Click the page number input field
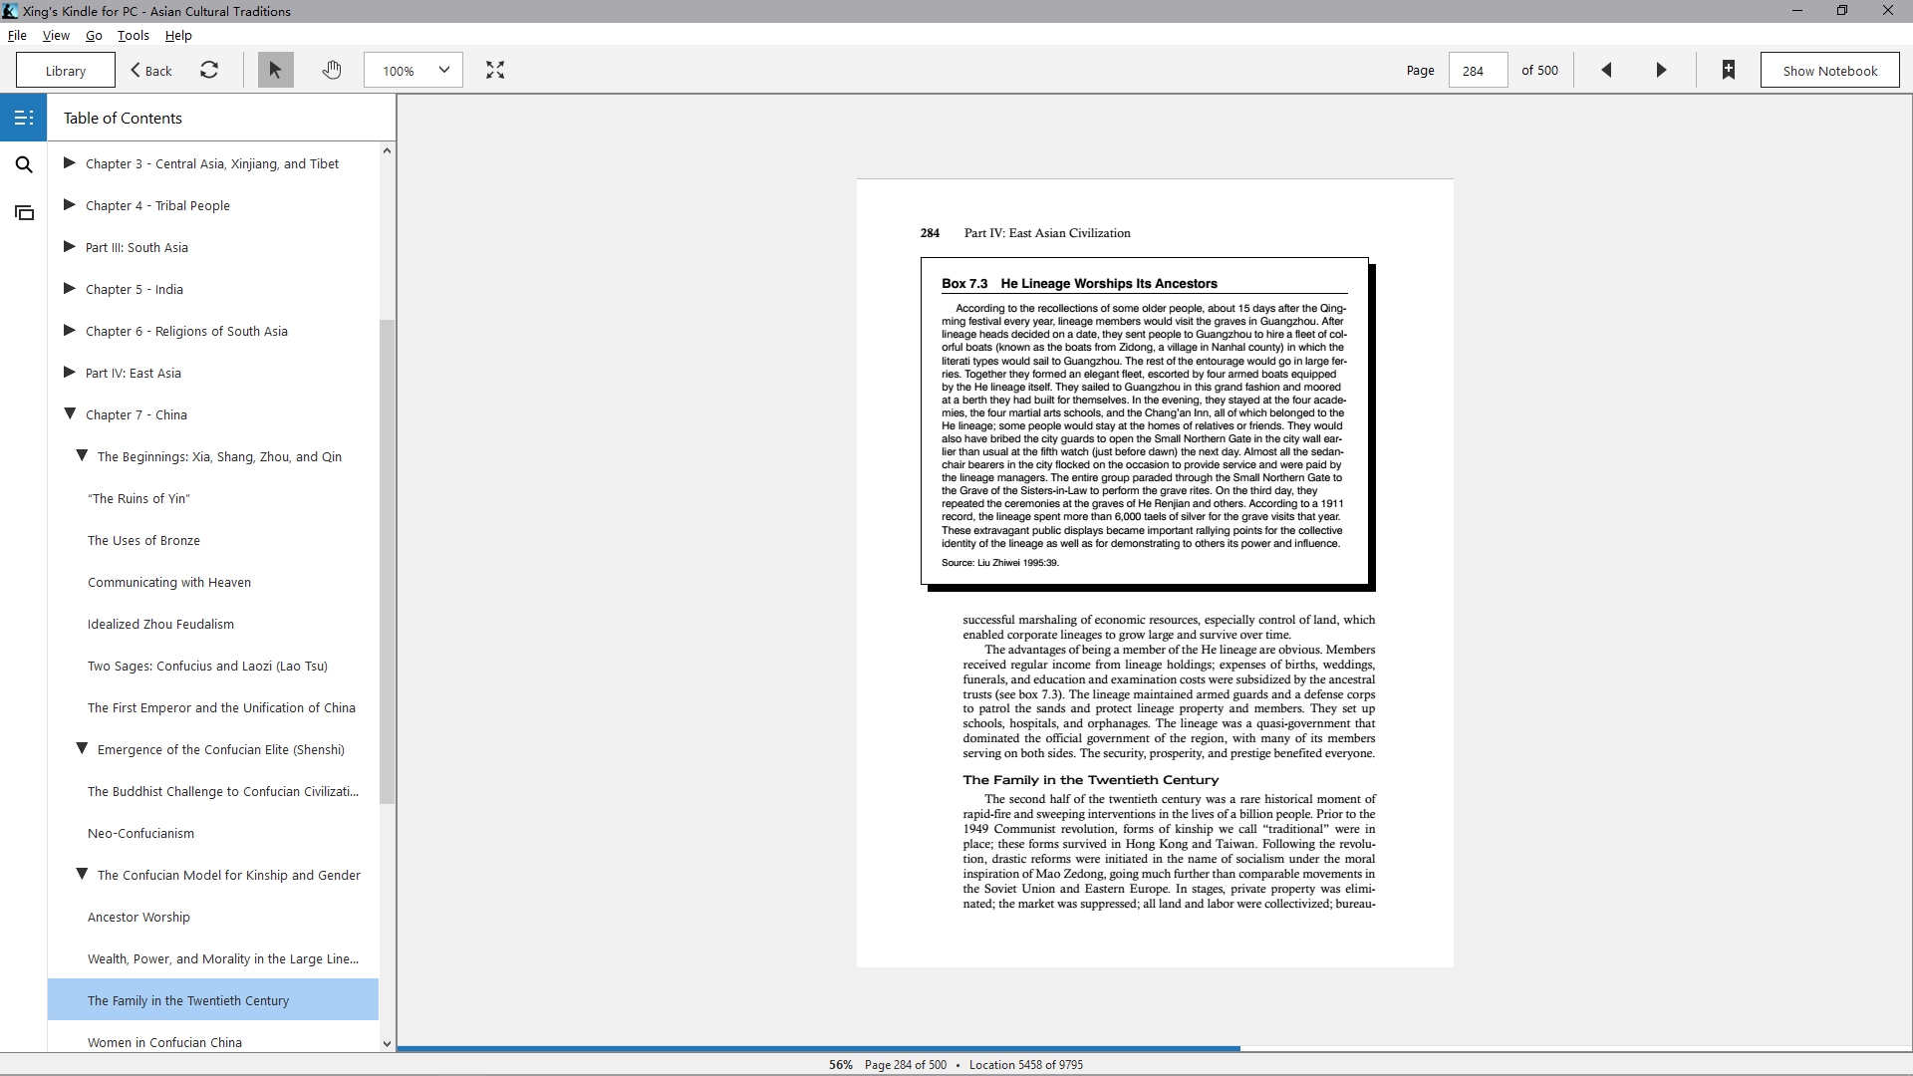Viewport: 1913px width, 1076px height. click(1478, 70)
